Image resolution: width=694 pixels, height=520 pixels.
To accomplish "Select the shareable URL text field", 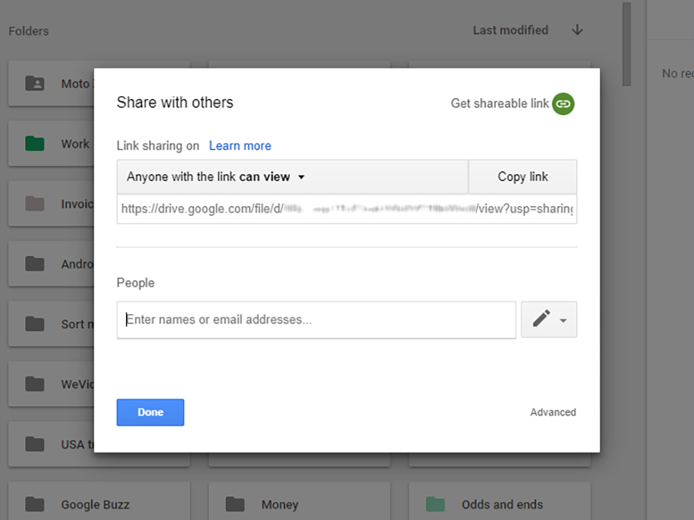I will (346, 209).
